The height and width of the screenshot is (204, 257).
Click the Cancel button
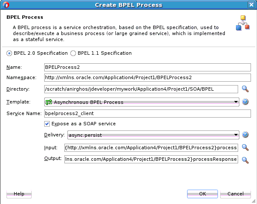click(x=236, y=194)
